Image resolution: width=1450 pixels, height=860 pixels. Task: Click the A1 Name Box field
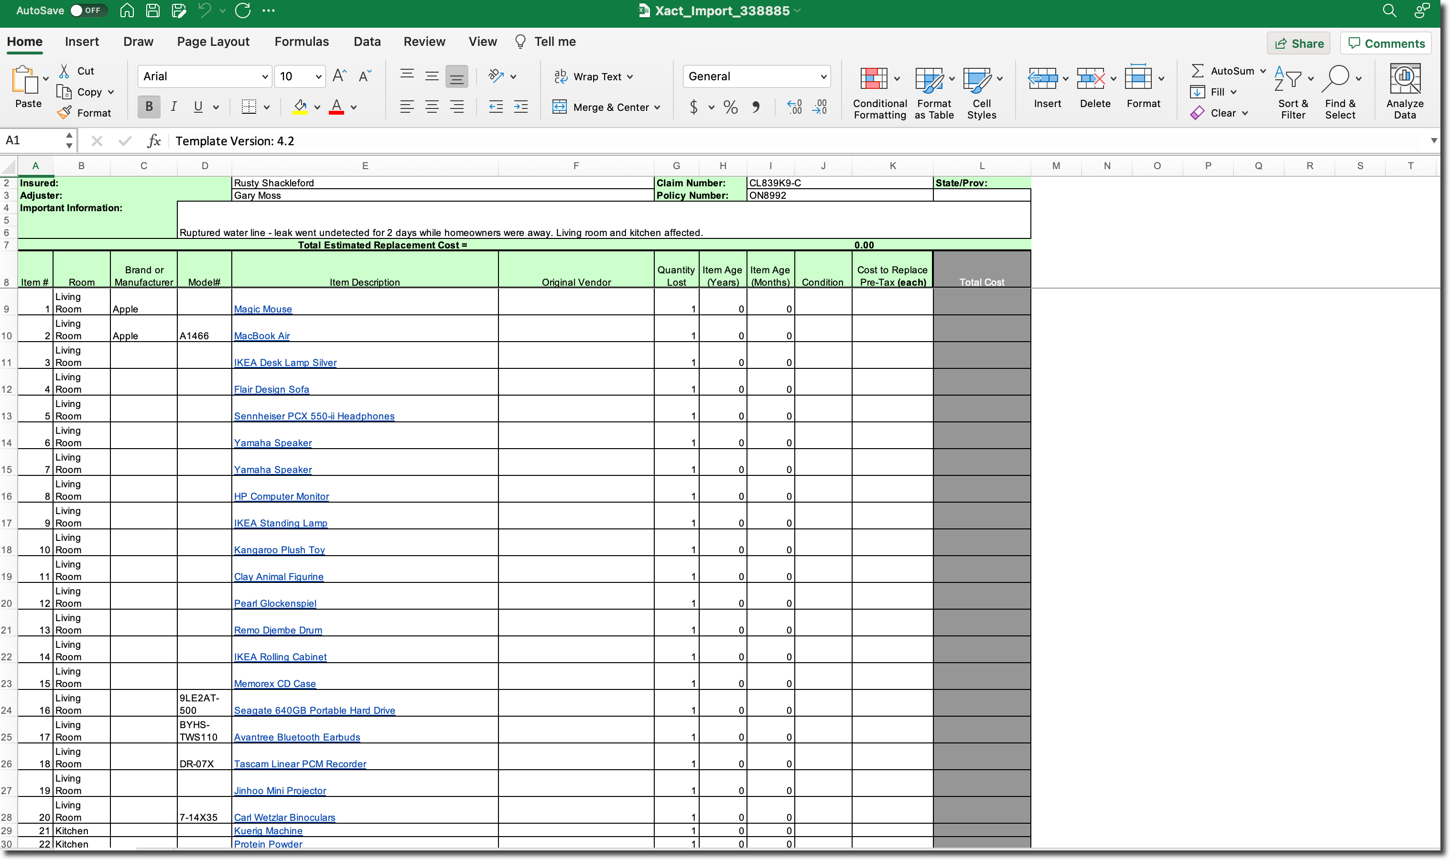coord(32,140)
